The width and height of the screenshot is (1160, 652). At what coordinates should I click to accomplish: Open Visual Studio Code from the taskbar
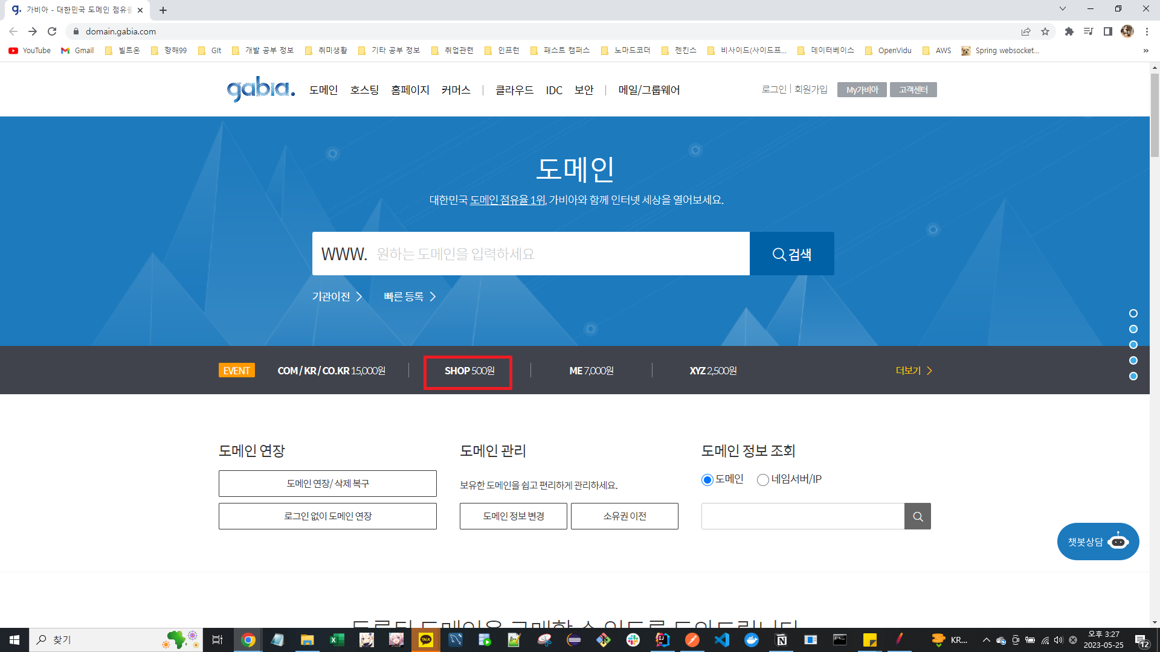pos(722,640)
